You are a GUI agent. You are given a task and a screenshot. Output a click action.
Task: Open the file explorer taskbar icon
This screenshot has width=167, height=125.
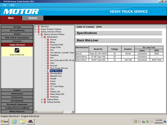(22, 122)
